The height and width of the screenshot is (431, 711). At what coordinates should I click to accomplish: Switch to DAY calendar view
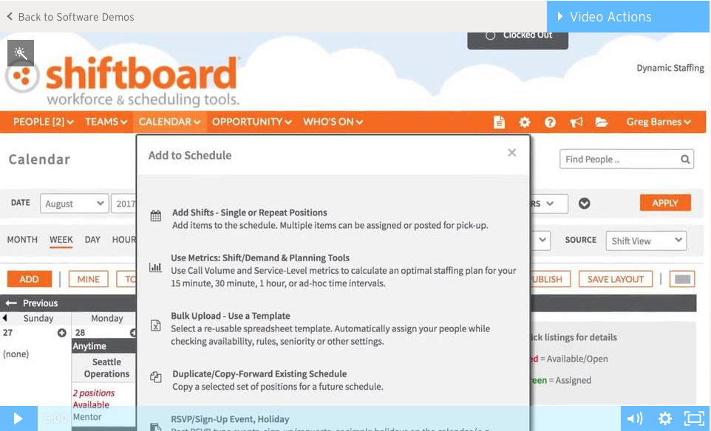click(x=92, y=240)
